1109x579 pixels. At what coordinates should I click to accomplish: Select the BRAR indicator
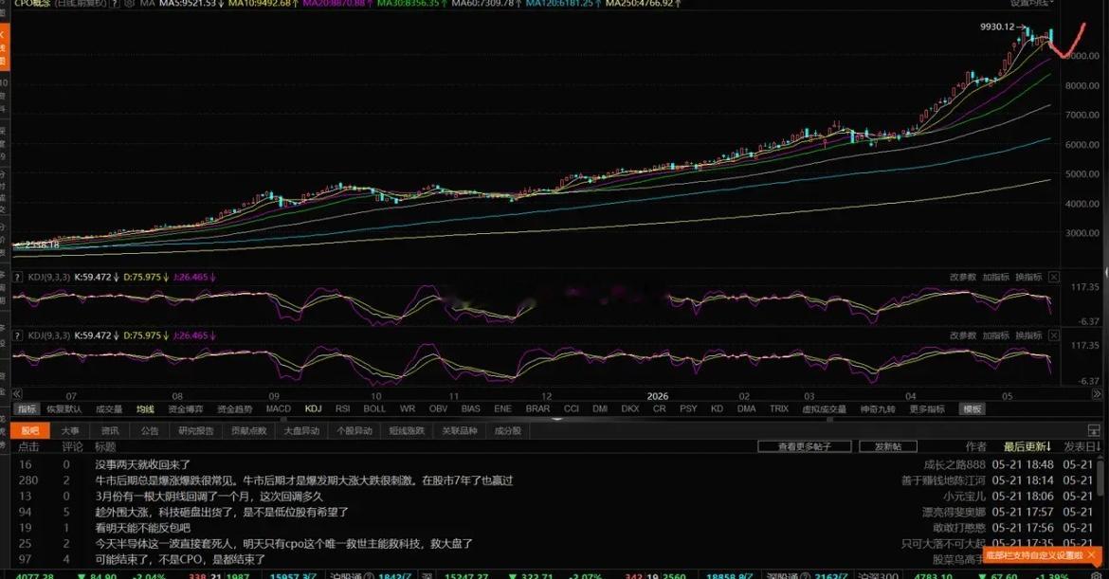pyautogui.click(x=537, y=408)
